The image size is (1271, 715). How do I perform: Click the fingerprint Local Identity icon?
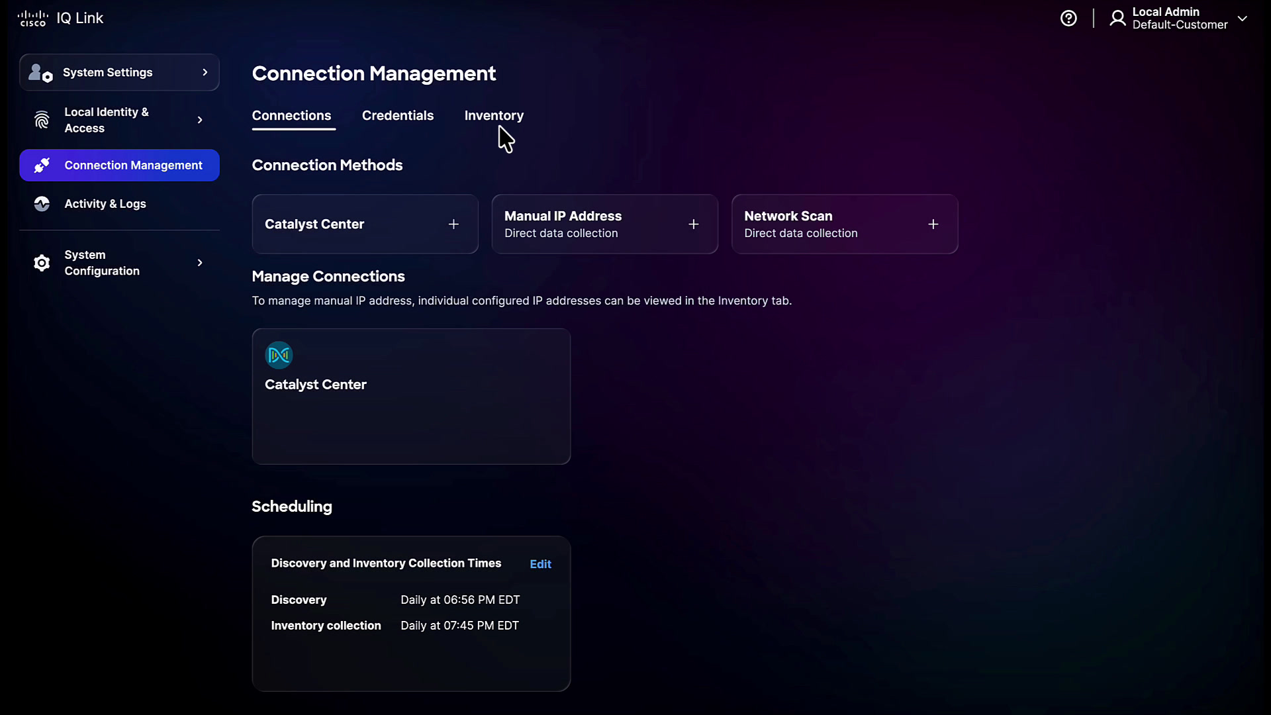[x=42, y=120]
